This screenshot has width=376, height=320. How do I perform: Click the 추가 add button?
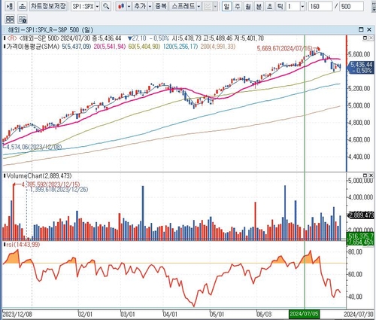click(x=140, y=6)
